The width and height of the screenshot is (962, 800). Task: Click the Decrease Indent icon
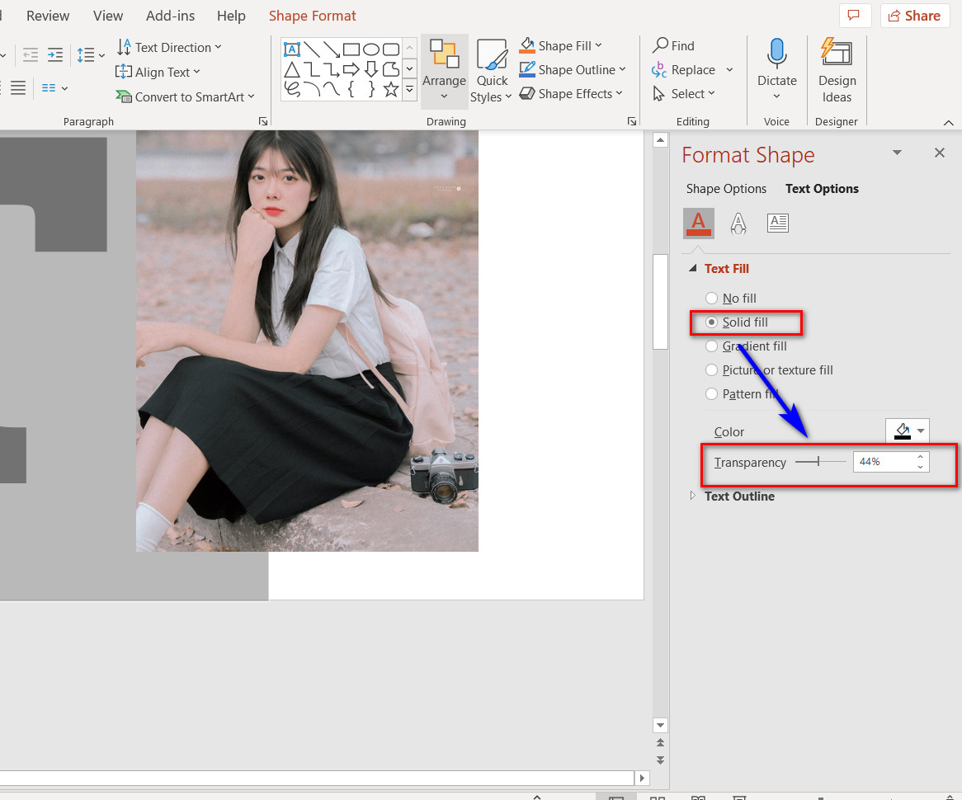pos(30,55)
